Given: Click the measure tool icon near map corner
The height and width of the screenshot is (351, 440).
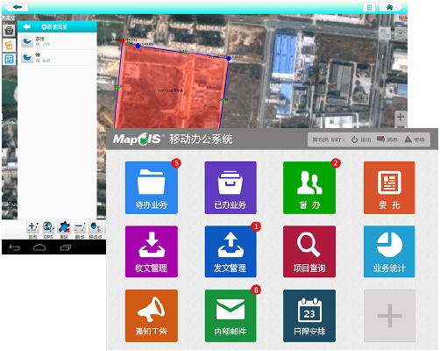Looking at the screenshot, I should (x=385, y=33).
